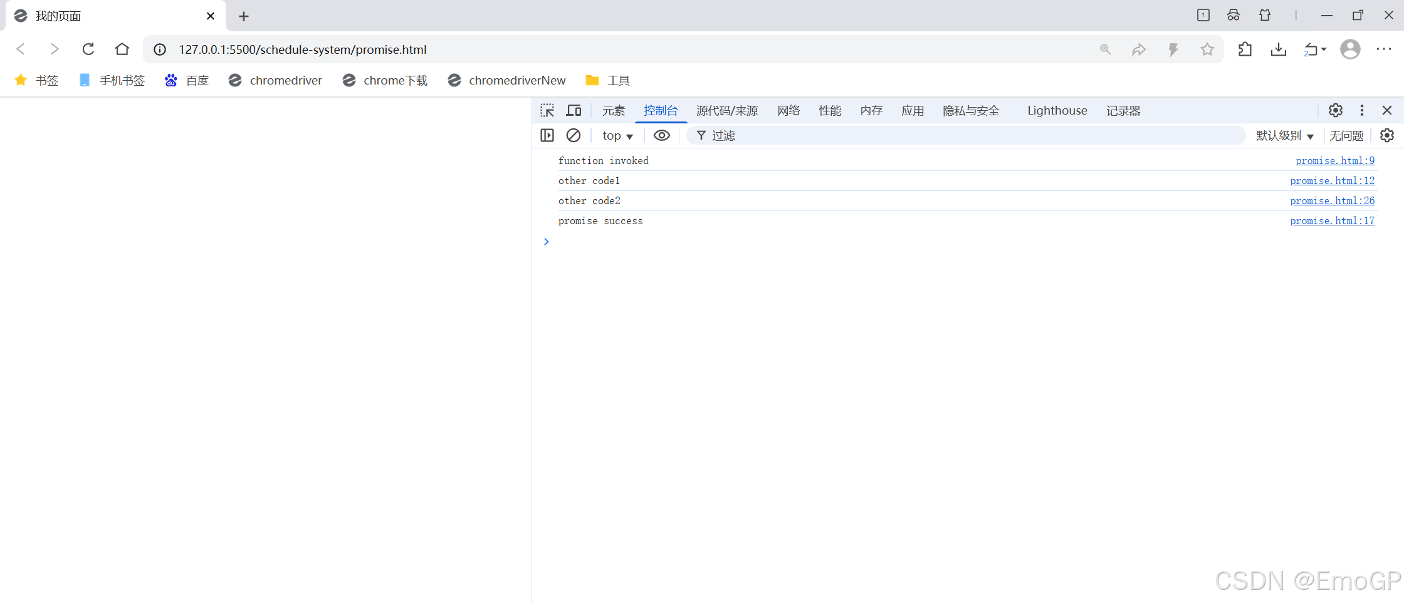Open the Lighthouse tab
1404x603 pixels.
1057,111
